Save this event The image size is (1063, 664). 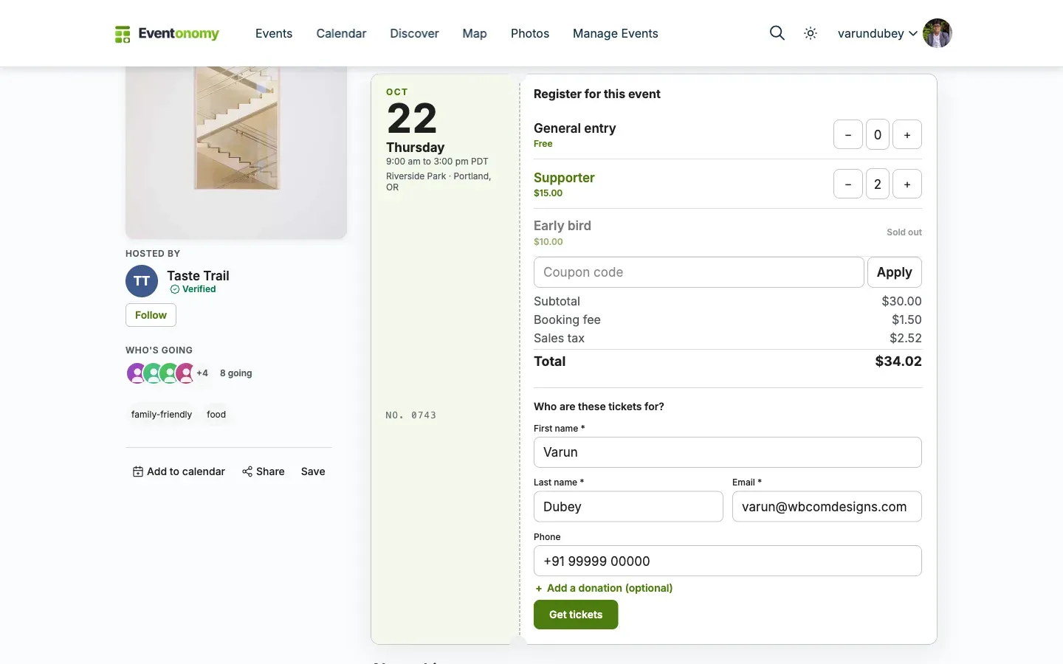pyautogui.click(x=313, y=471)
